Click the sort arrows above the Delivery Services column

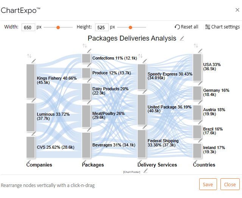coord(140,56)
